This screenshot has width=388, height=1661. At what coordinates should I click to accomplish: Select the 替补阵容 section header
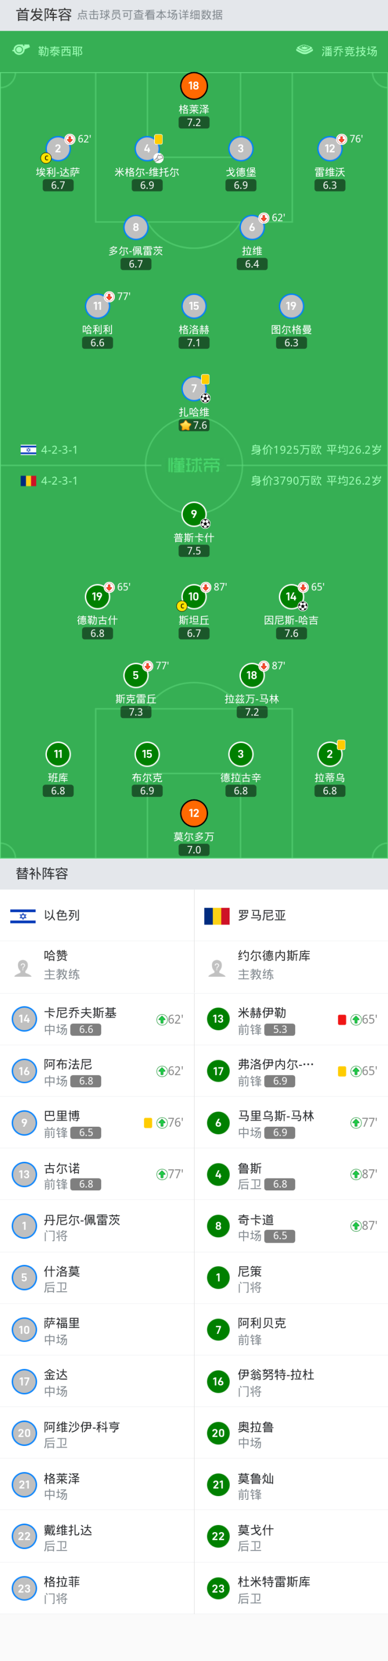coord(42,874)
